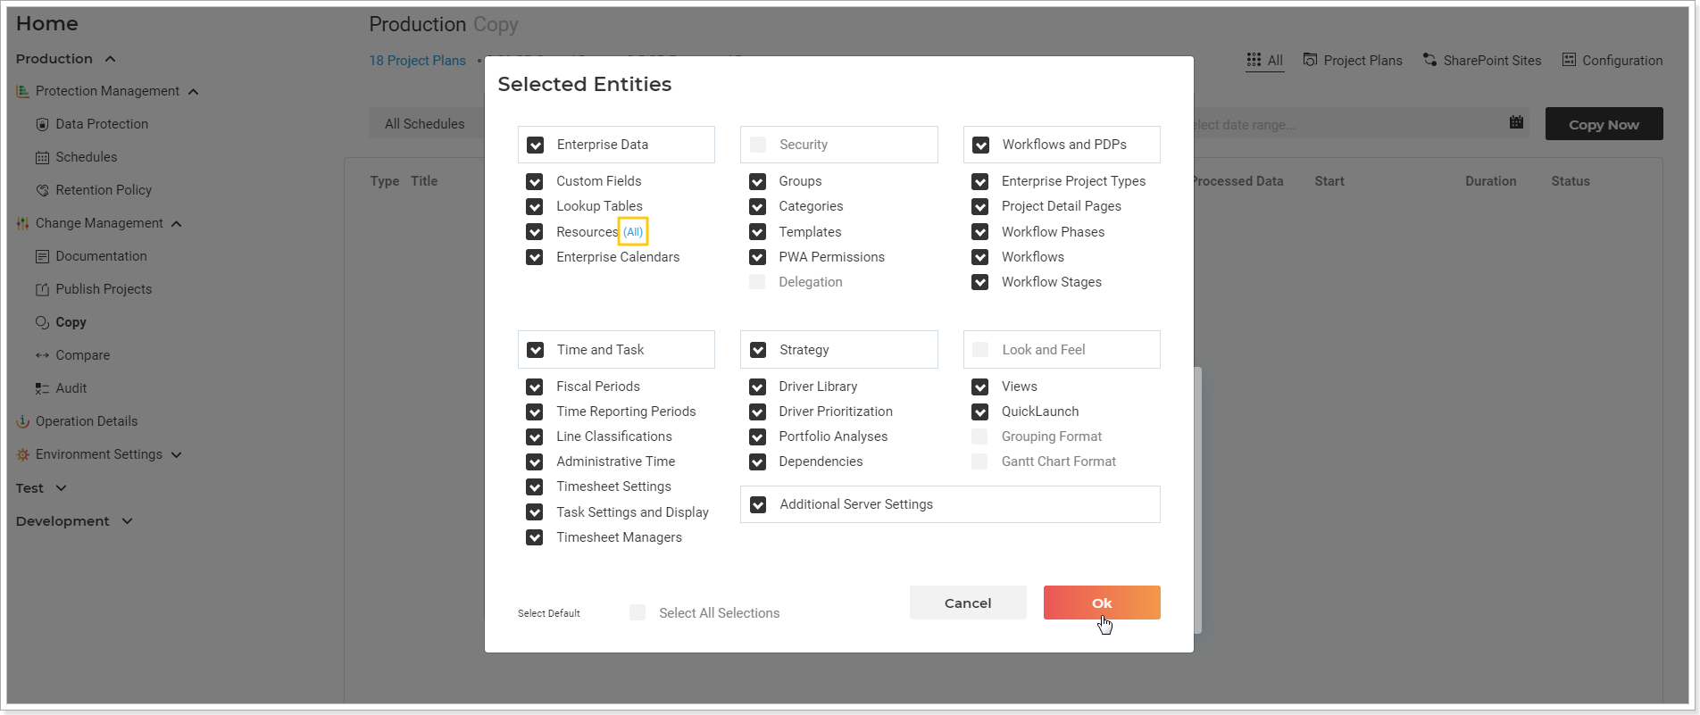Click the Resources (All) link
Image resolution: width=1700 pixels, height=715 pixels.
tap(632, 232)
